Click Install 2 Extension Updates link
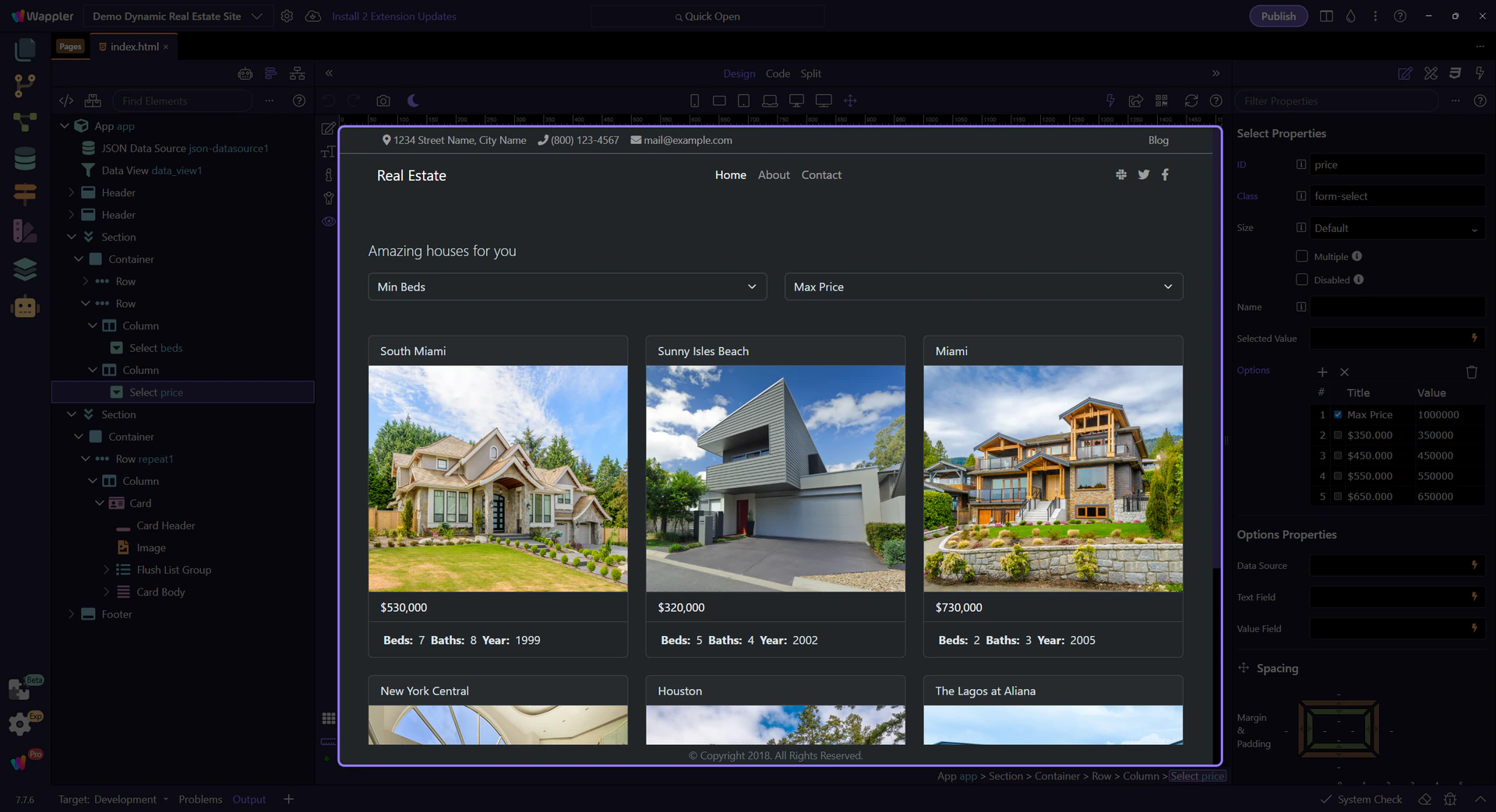Image resolution: width=1496 pixels, height=812 pixels. pyautogui.click(x=393, y=16)
